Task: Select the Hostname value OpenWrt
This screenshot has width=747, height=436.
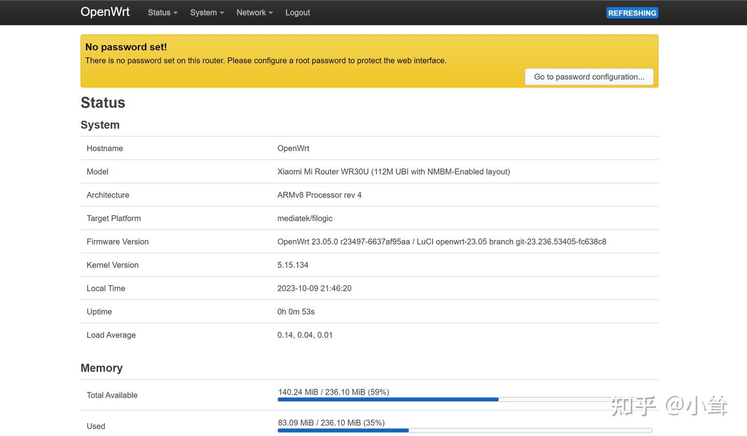Action: (x=293, y=148)
